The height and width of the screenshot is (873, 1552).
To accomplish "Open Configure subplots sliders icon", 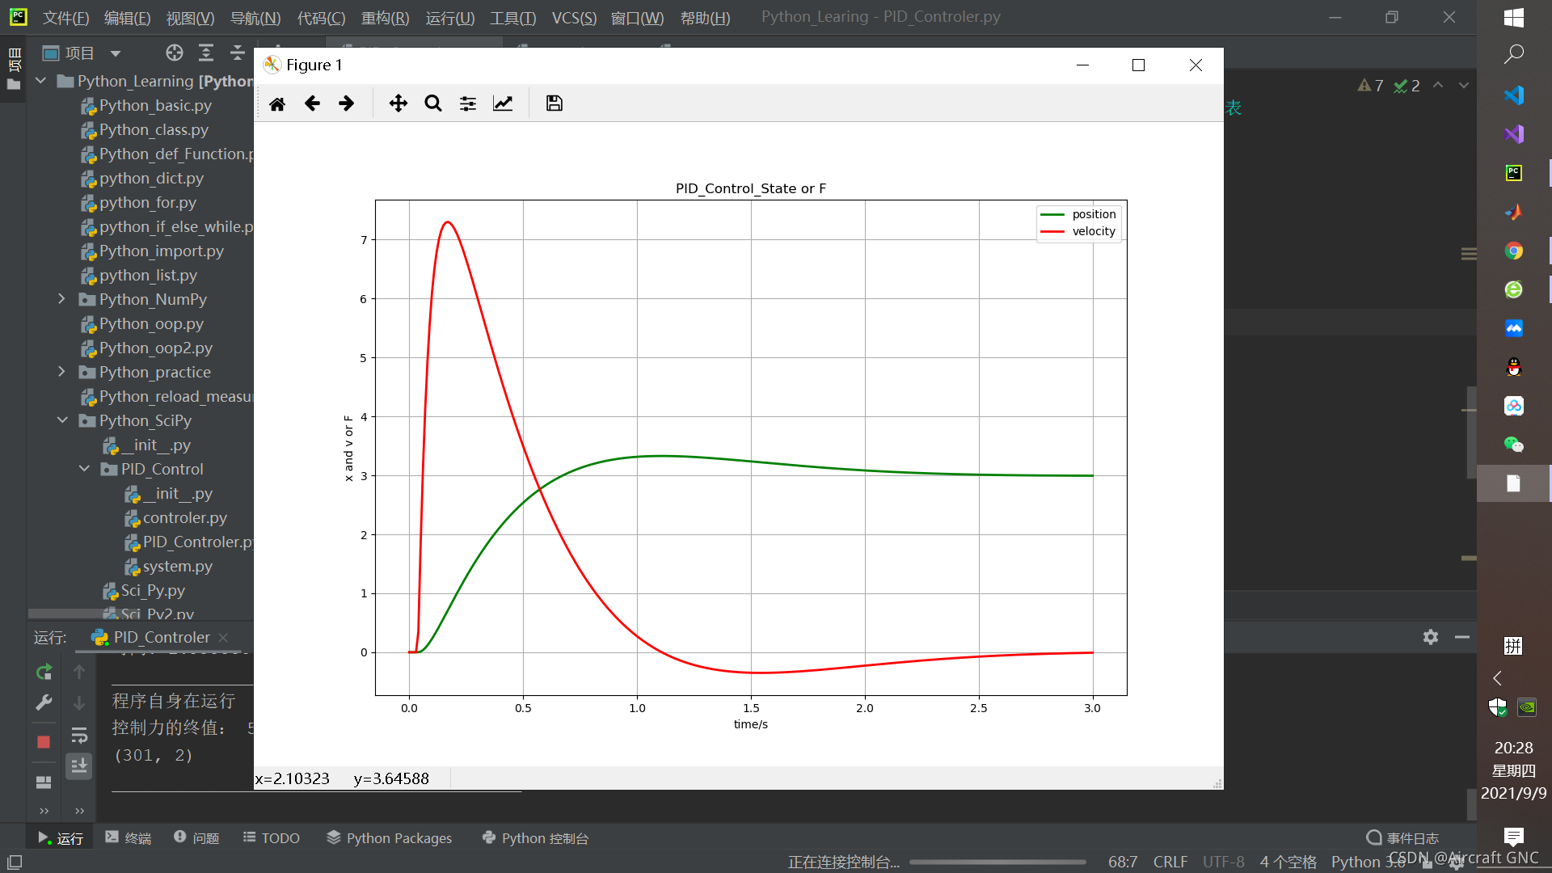I will 468,103.
